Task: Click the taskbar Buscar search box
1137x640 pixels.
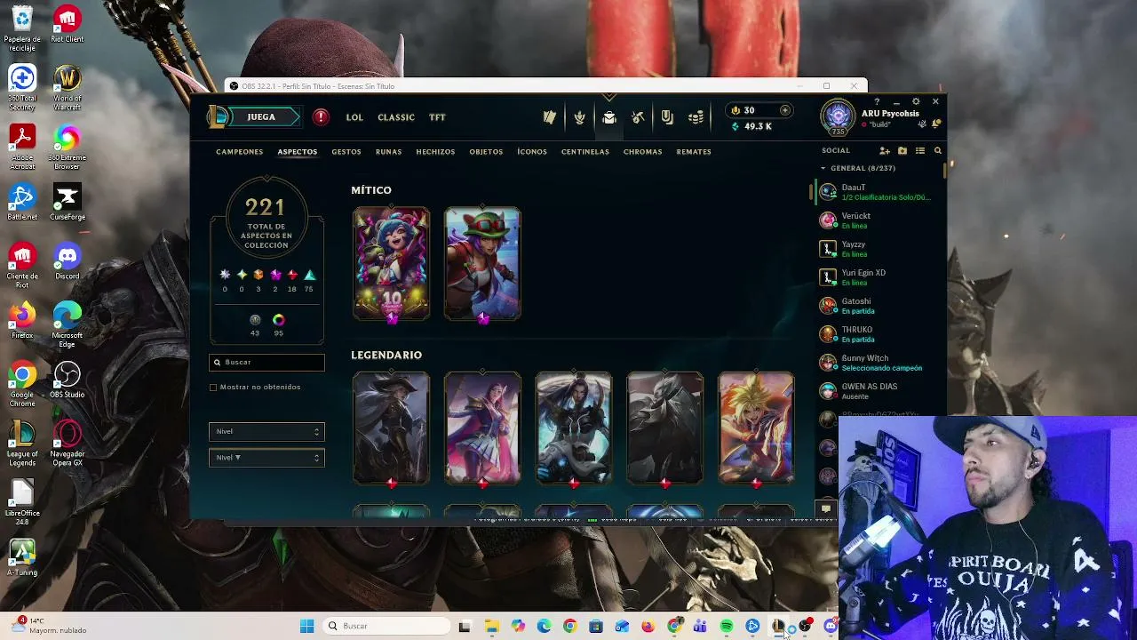Action: pos(387,627)
